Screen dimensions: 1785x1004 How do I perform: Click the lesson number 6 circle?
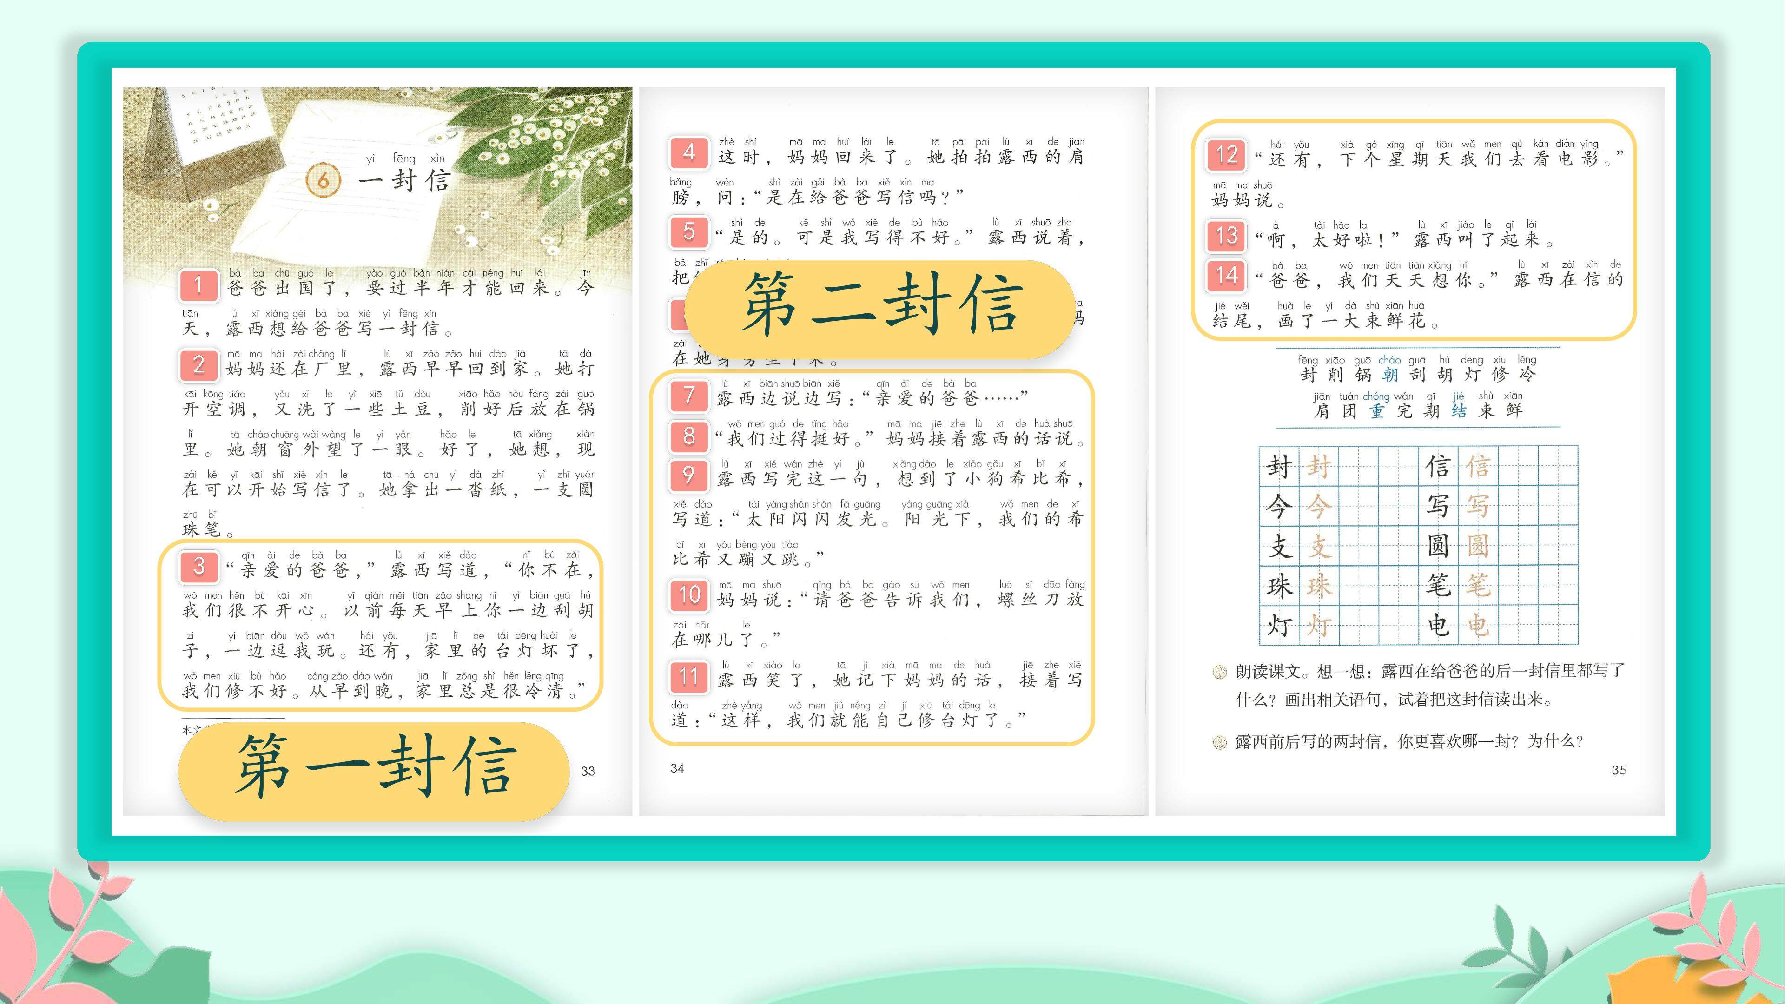pos(324,181)
